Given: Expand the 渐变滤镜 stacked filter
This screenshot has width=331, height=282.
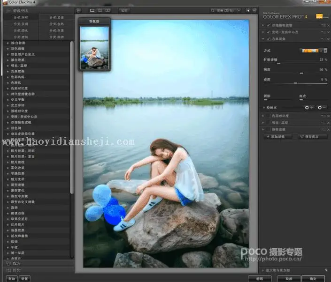Looking at the screenshot, I should click(x=263, y=129).
